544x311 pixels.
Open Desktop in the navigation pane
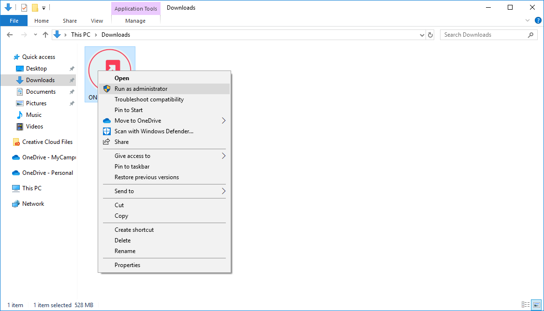(x=36, y=69)
